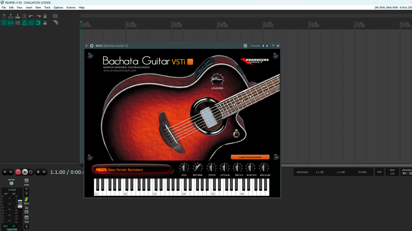Image resolution: width=412 pixels, height=231 pixels.
Task: Open the Actions menu
Action: (x=71, y=8)
